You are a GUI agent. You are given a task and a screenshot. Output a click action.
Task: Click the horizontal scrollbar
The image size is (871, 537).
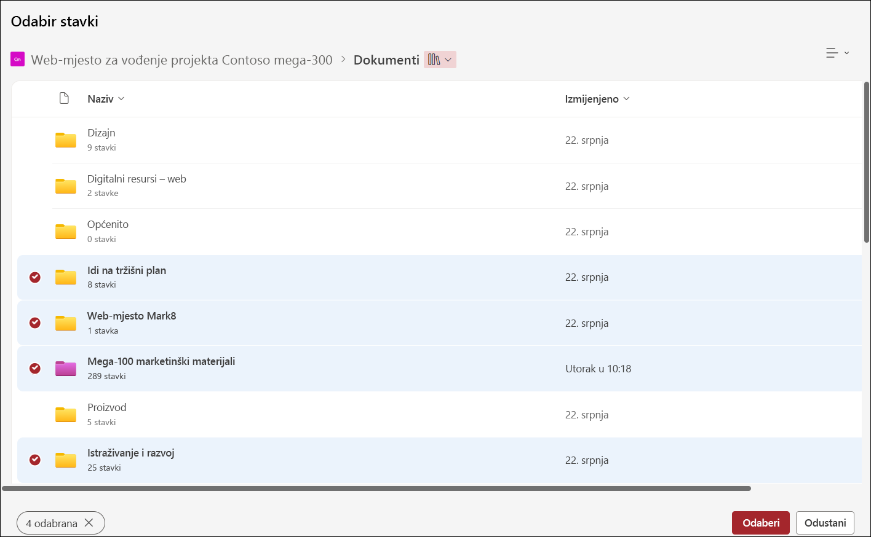[376, 488]
